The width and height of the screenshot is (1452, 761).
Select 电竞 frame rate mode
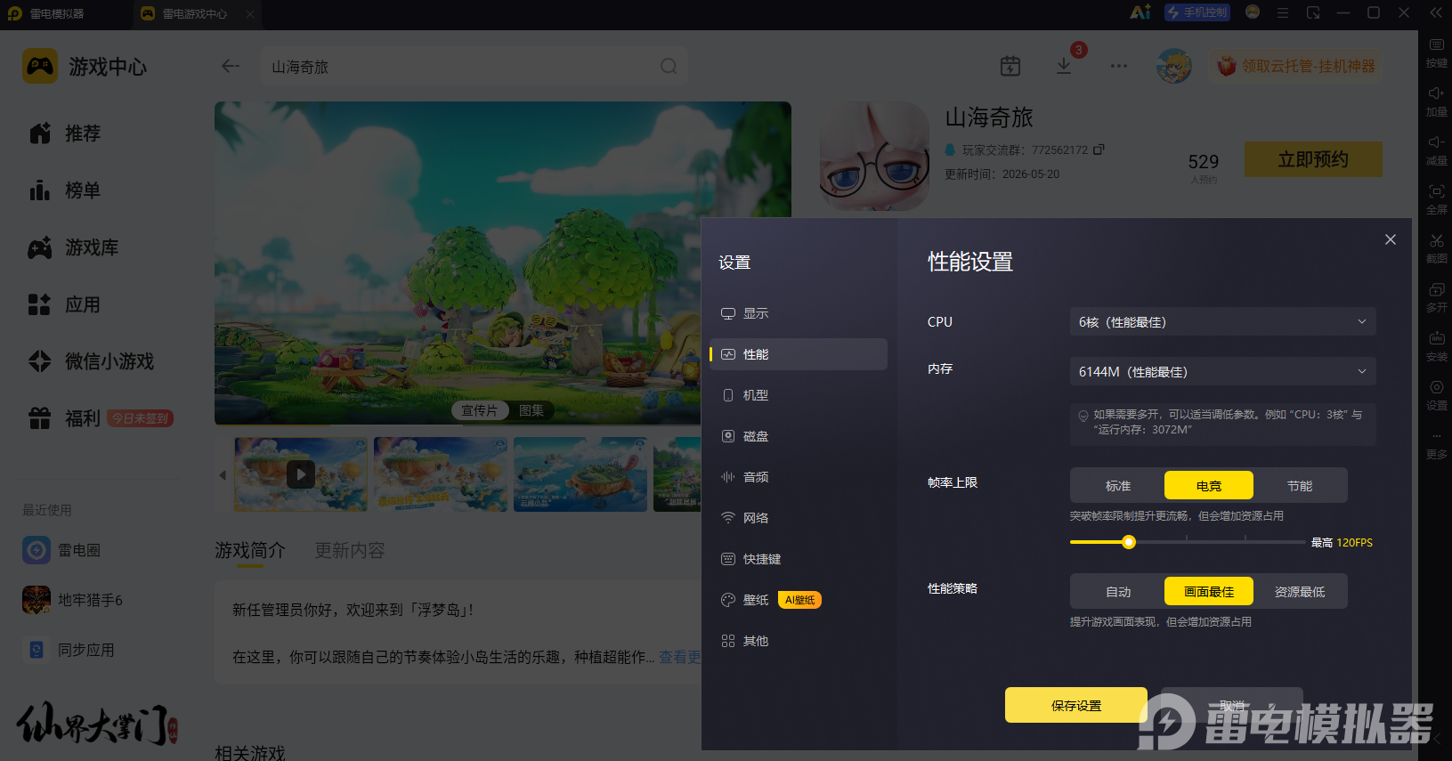(1209, 486)
